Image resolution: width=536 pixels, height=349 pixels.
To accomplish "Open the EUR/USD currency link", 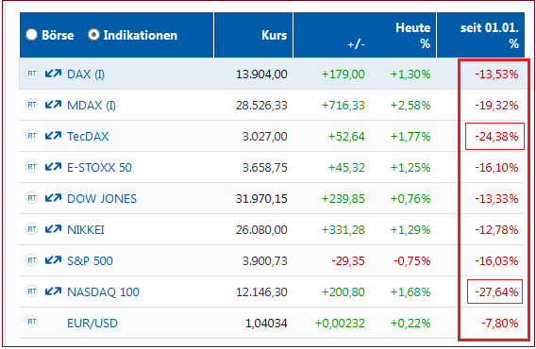I will click(x=92, y=323).
